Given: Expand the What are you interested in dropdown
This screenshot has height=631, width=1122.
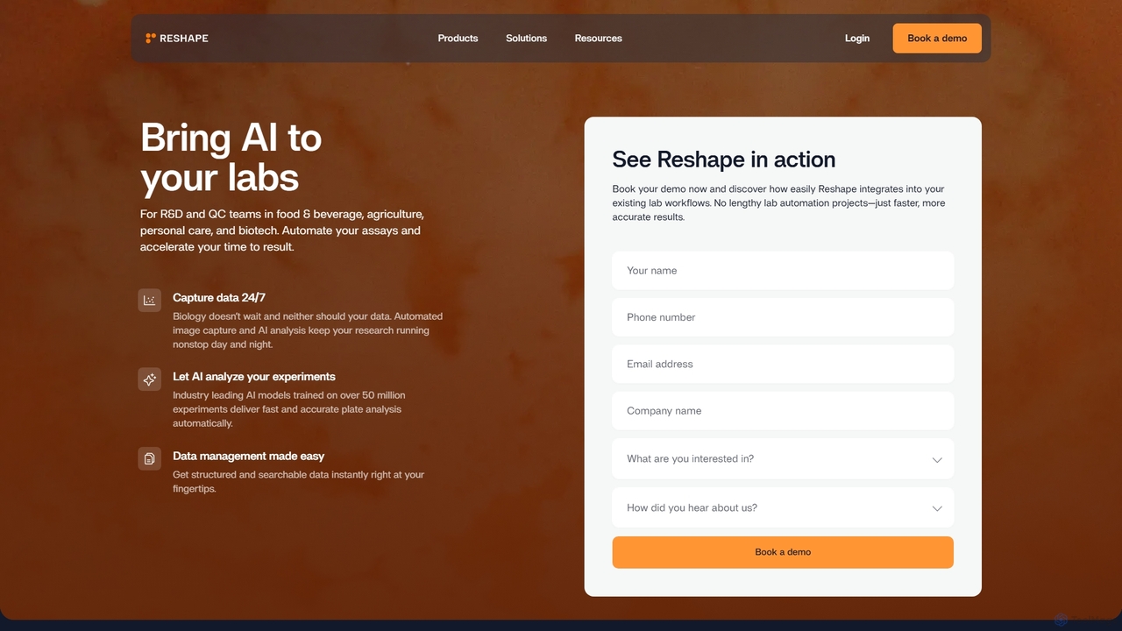Looking at the screenshot, I should click(783, 458).
